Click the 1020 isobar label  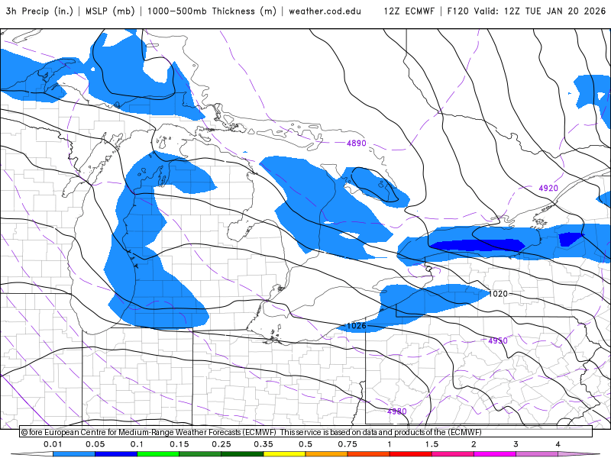(498, 294)
